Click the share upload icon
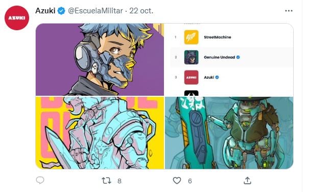This screenshot has width=309, height=192. click(x=247, y=180)
